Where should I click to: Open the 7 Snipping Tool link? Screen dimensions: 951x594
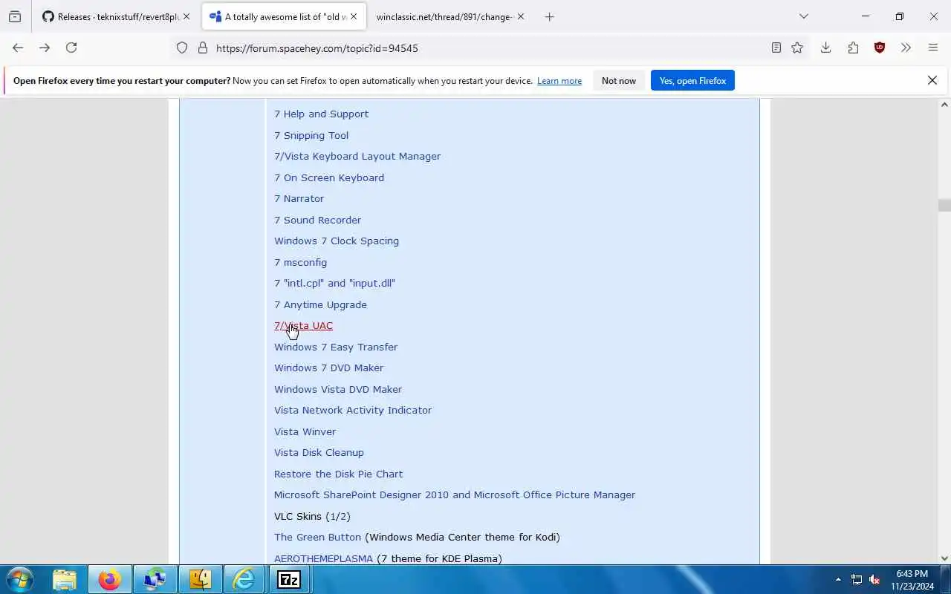click(x=311, y=135)
